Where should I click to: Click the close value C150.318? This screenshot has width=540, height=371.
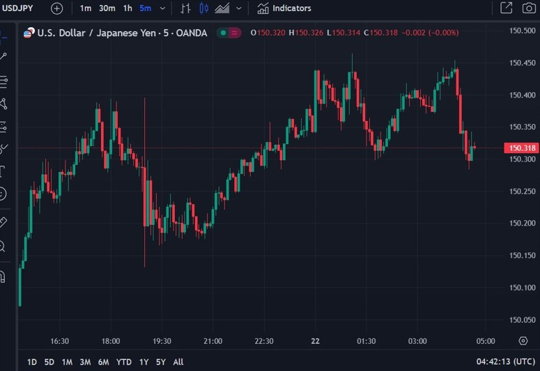(380, 33)
